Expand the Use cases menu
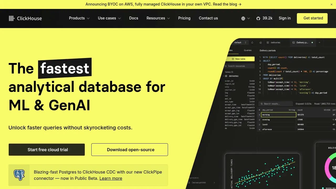The height and width of the screenshot is (189, 336). point(109,18)
